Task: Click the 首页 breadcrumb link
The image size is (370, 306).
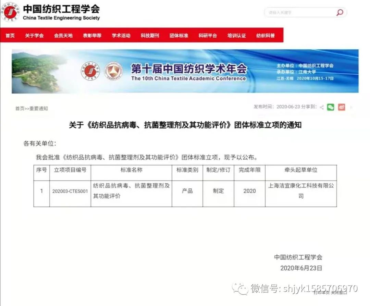Action: pos(20,109)
